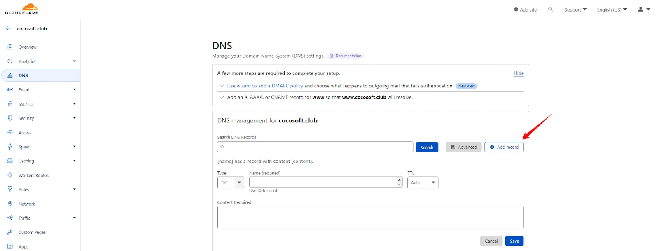Open the TTL Auto dropdown
The image size is (659, 251).
tap(423, 183)
